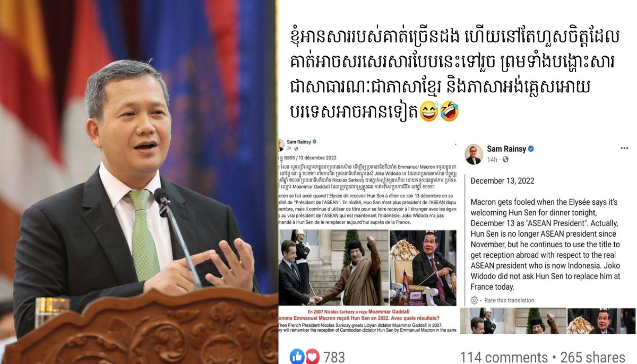Open Sam Rainsy name in left embedded post
This screenshot has height=364, width=637.
click(x=299, y=142)
